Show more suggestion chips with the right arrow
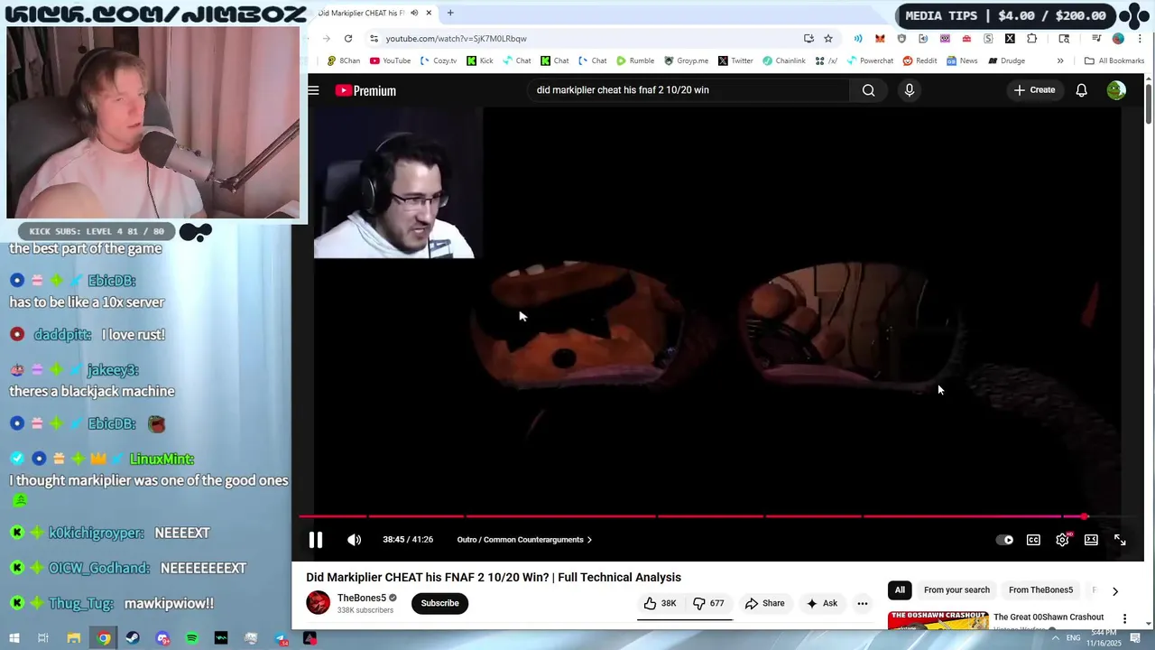 [x=1114, y=591]
